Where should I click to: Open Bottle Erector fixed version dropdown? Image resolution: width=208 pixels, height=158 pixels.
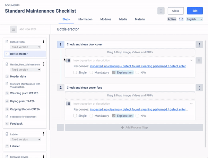(x=26, y=47)
